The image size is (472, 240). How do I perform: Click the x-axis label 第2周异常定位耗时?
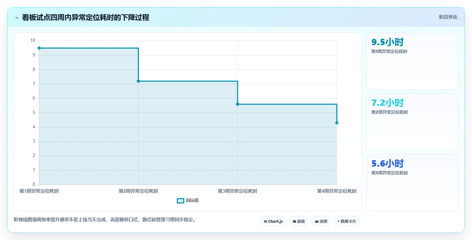[138, 191]
